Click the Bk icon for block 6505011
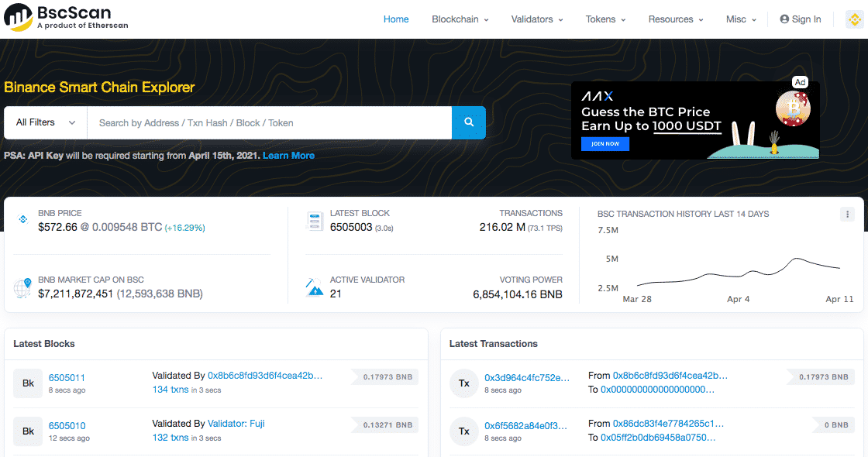This screenshot has width=868, height=457. click(28, 383)
